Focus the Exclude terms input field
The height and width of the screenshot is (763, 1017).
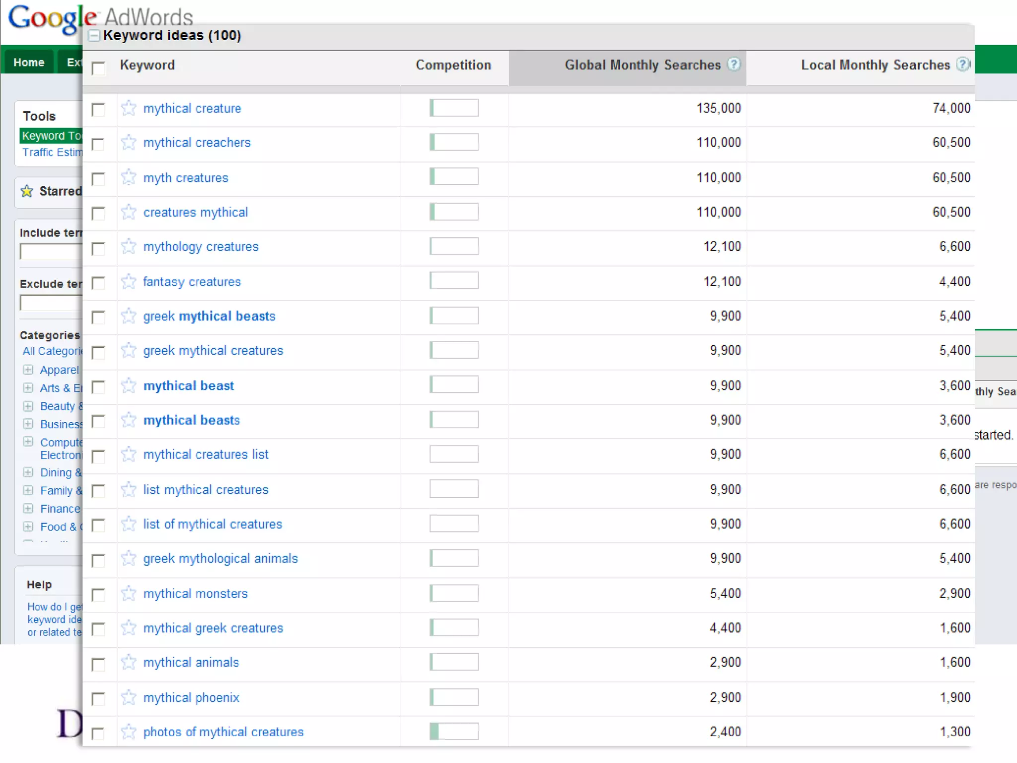(51, 303)
